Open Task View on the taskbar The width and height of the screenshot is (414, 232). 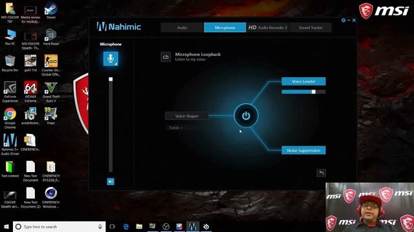pyautogui.click(x=112, y=226)
